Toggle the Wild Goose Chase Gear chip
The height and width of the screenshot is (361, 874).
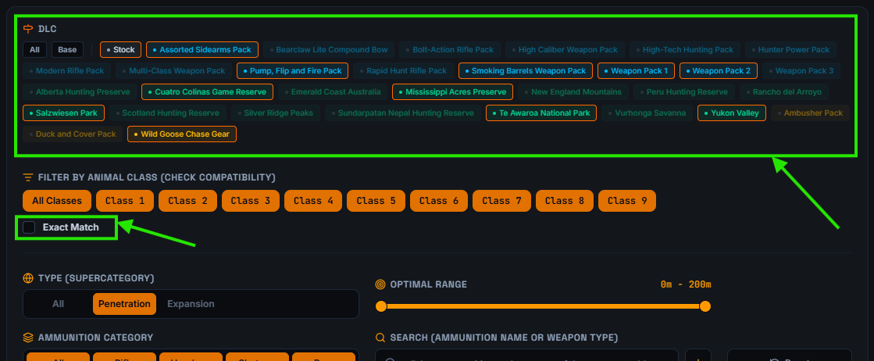pos(182,134)
